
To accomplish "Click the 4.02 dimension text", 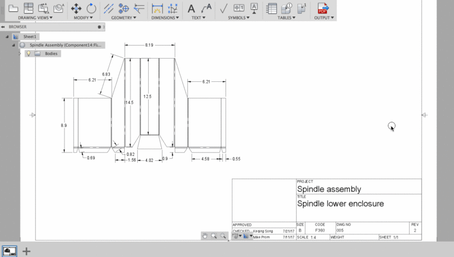I will 149,160.
